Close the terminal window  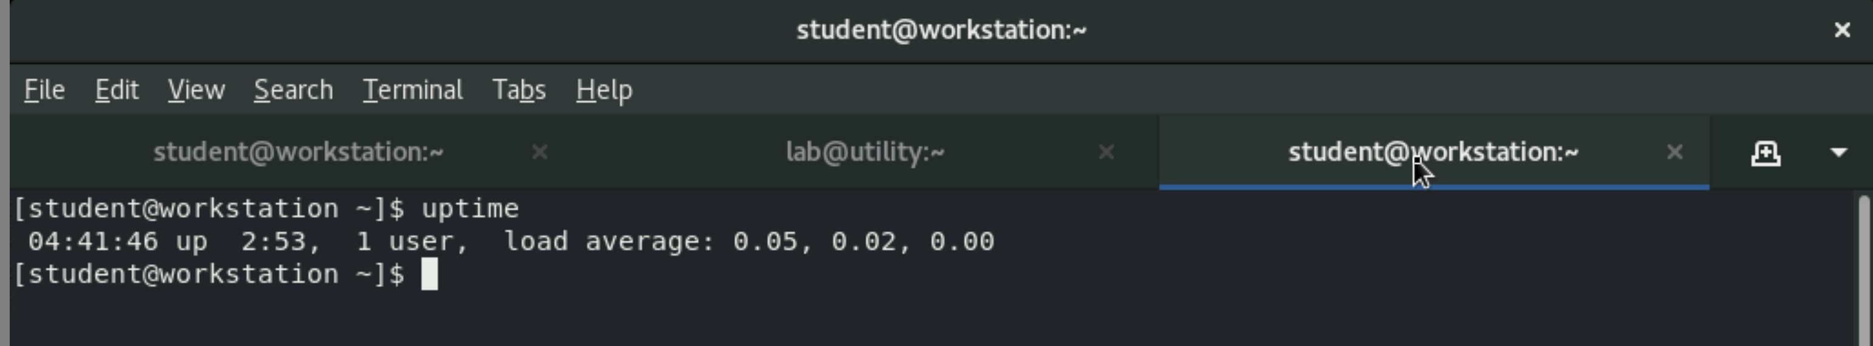pyautogui.click(x=1842, y=30)
